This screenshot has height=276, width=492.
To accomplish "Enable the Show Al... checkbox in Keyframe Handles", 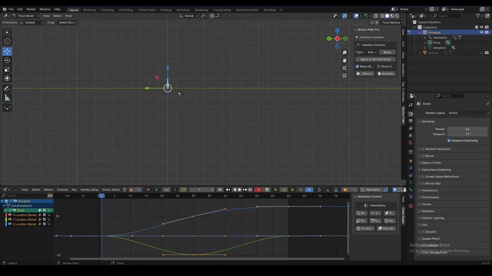I will point(357,66).
